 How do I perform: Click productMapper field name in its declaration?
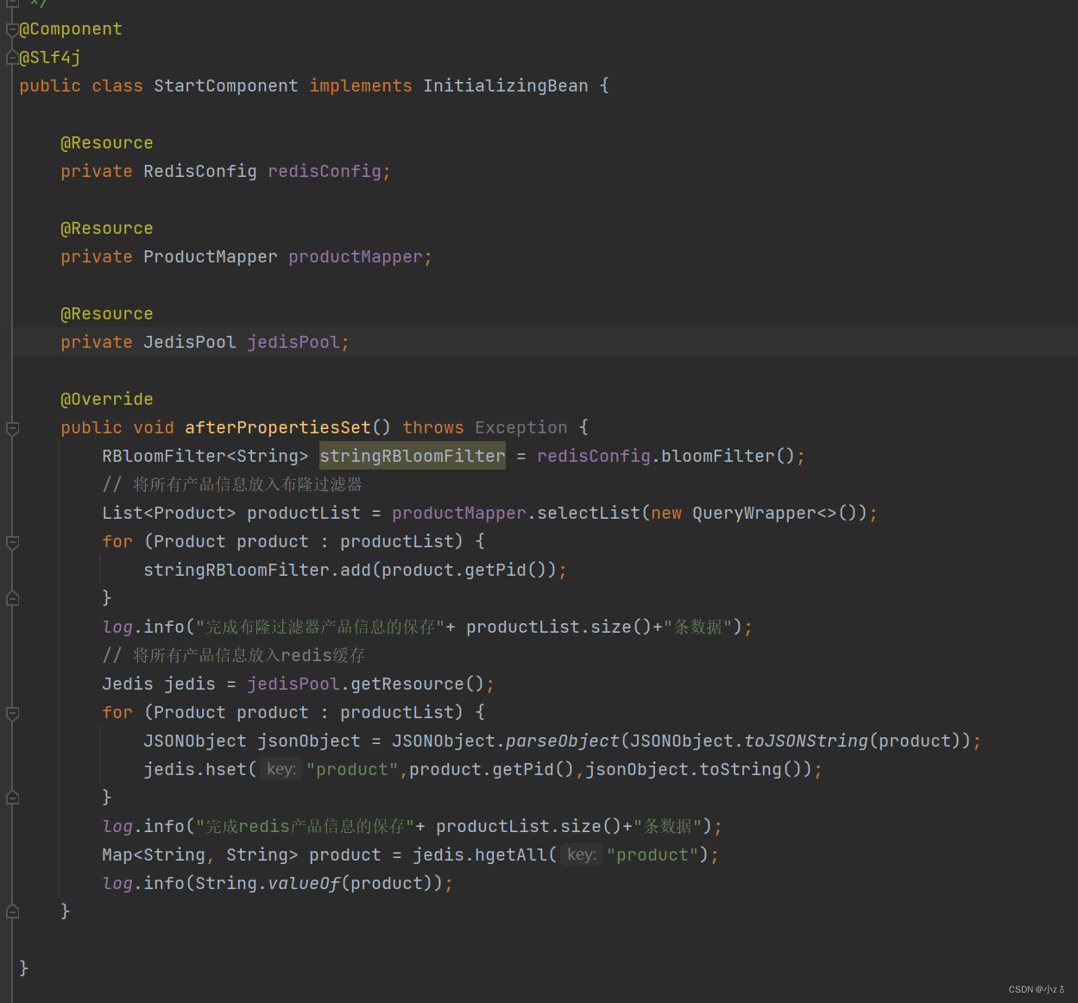pyautogui.click(x=356, y=256)
